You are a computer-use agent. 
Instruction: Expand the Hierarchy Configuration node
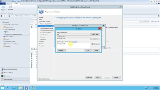[2, 25]
